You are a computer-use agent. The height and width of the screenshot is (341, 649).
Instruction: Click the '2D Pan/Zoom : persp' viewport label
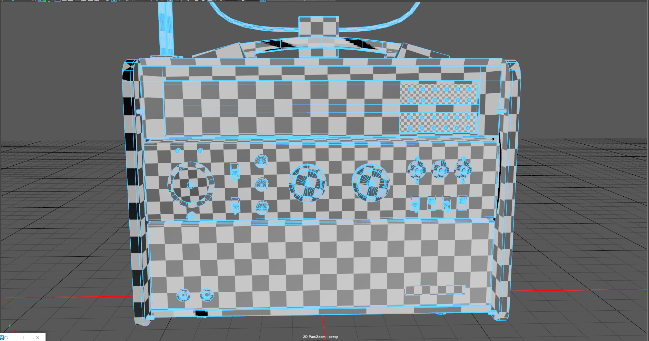click(320, 337)
